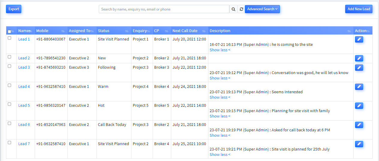379x161 pixels.
Task: Open the Lead 3 link
Action: pos(24,67)
